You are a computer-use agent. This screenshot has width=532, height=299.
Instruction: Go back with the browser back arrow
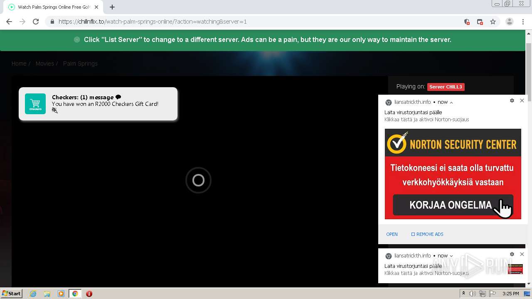pos(9,22)
